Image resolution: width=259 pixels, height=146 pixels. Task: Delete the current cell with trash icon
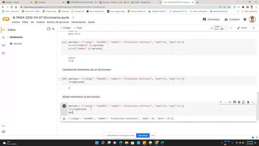click(248, 102)
